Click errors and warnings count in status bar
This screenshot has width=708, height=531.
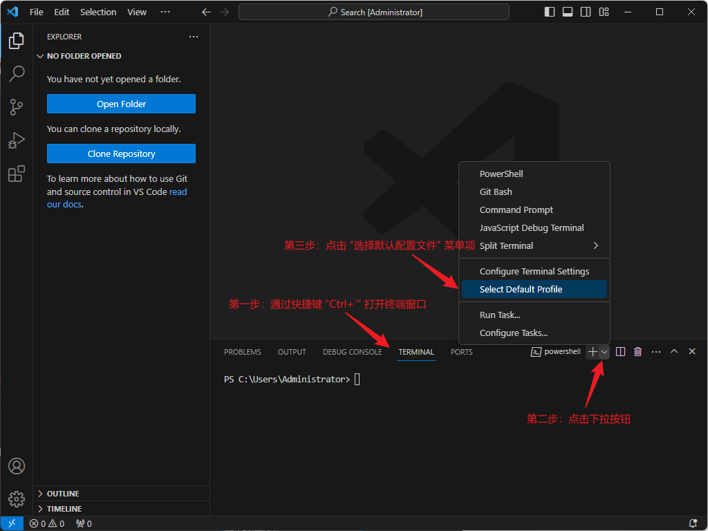click(x=47, y=523)
